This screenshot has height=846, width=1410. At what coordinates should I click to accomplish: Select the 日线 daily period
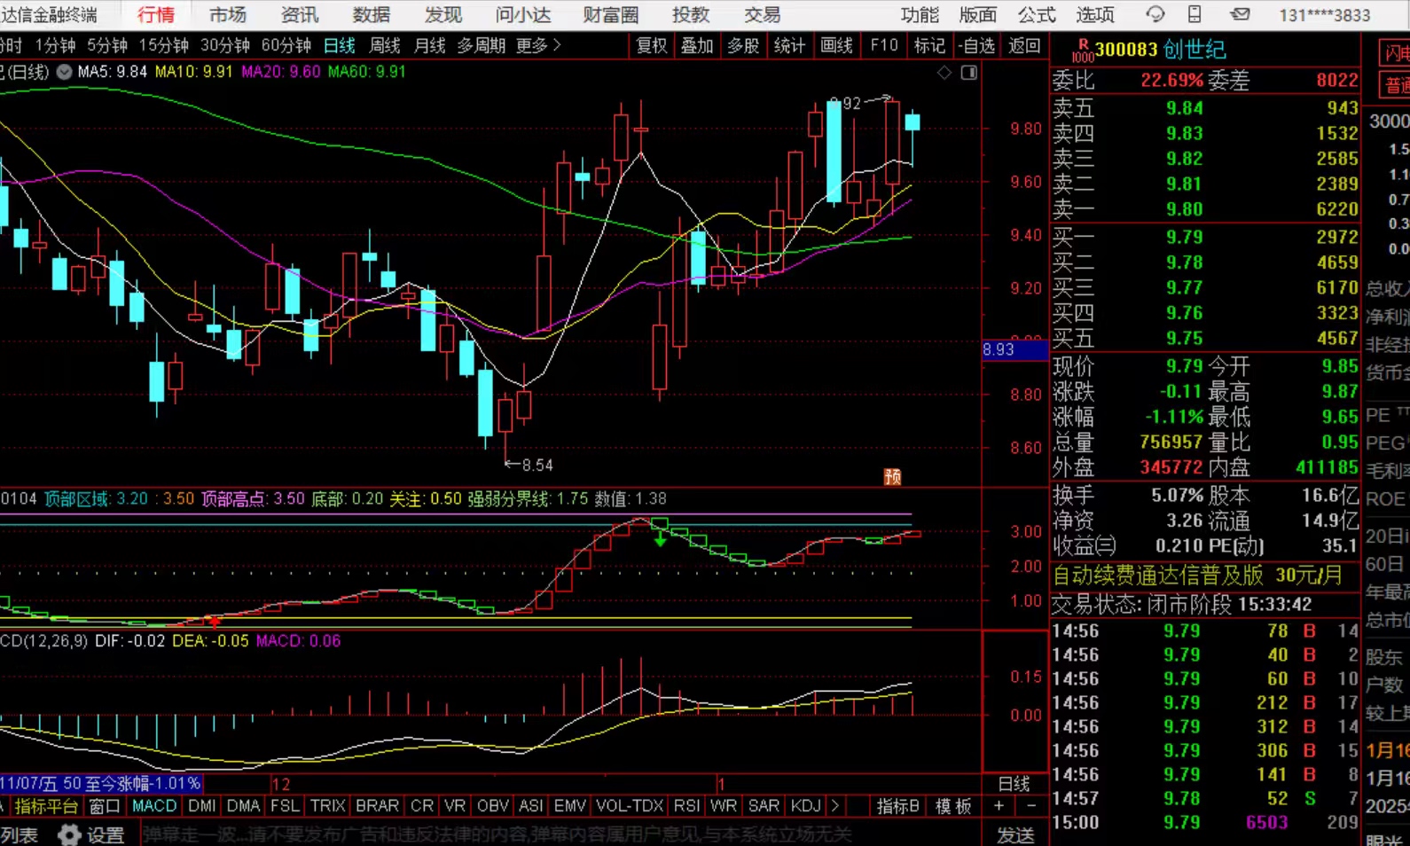(x=340, y=45)
